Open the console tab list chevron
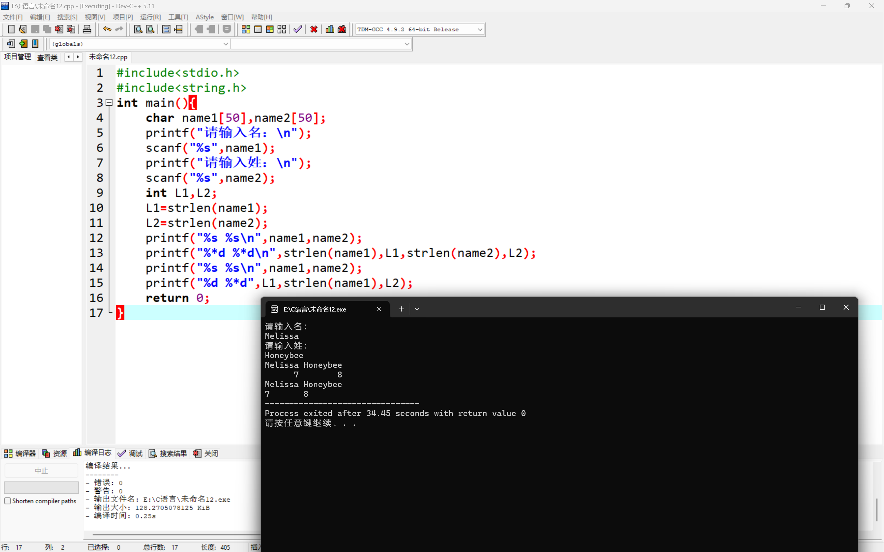The height and width of the screenshot is (552, 884). tap(417, 309)
